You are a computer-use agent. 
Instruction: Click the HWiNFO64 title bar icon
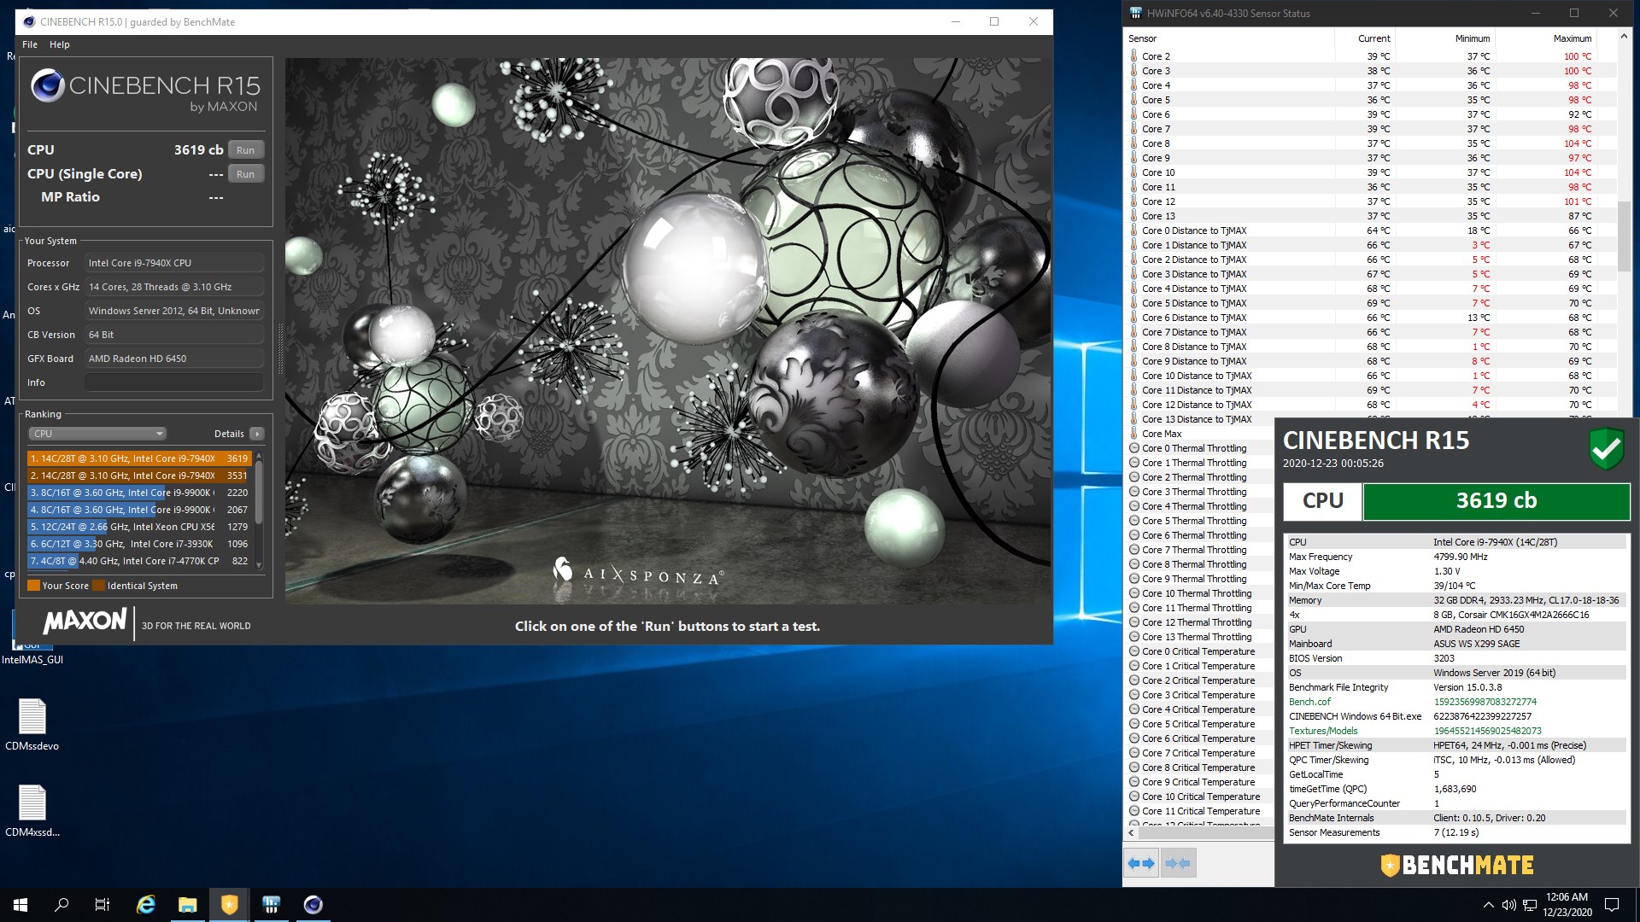coord(1135,13)
